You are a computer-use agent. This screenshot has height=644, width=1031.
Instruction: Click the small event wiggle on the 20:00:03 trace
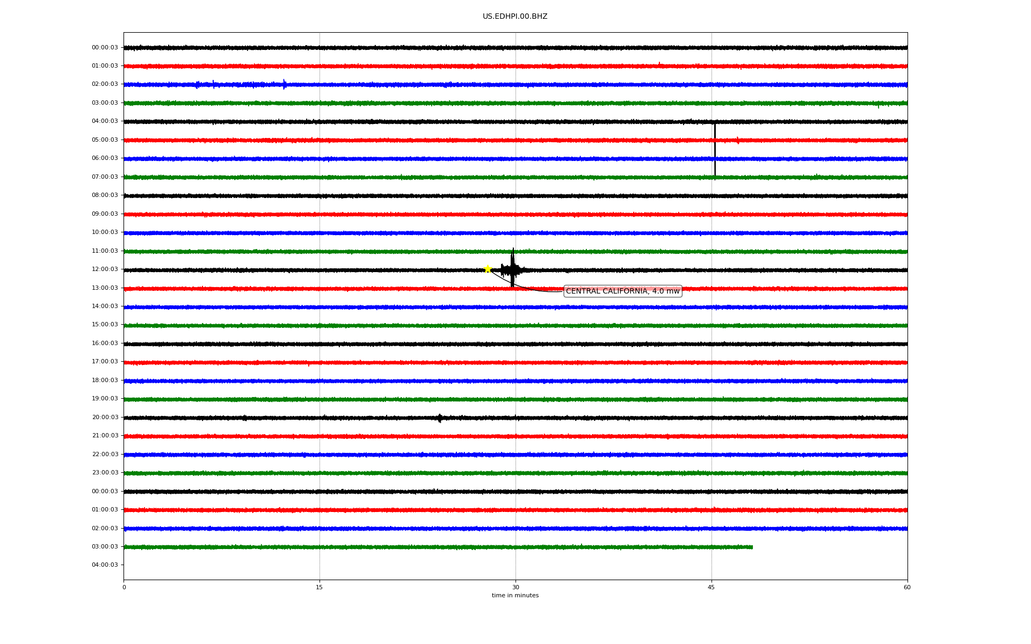click(x=440, y=418)
